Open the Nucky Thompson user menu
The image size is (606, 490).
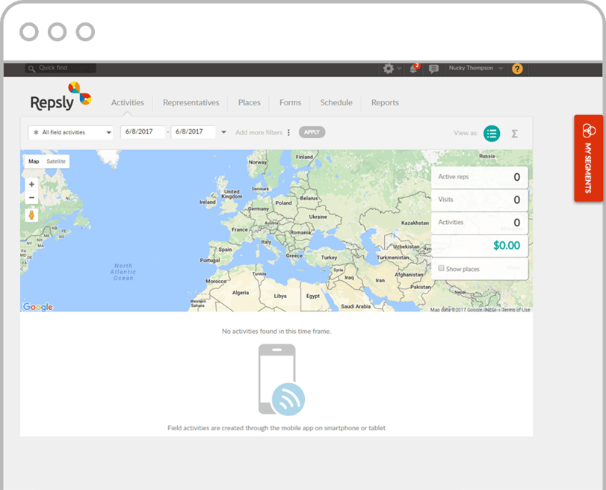[x=475, y=68]
